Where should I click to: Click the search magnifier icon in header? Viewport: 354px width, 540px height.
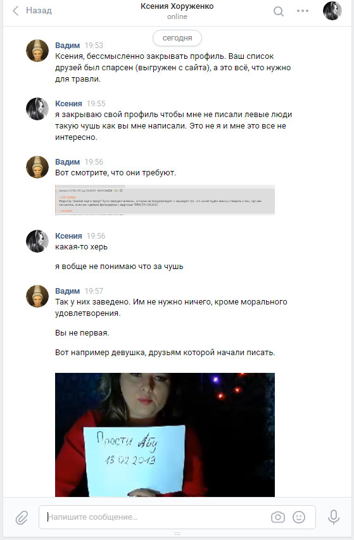[278, 11]
